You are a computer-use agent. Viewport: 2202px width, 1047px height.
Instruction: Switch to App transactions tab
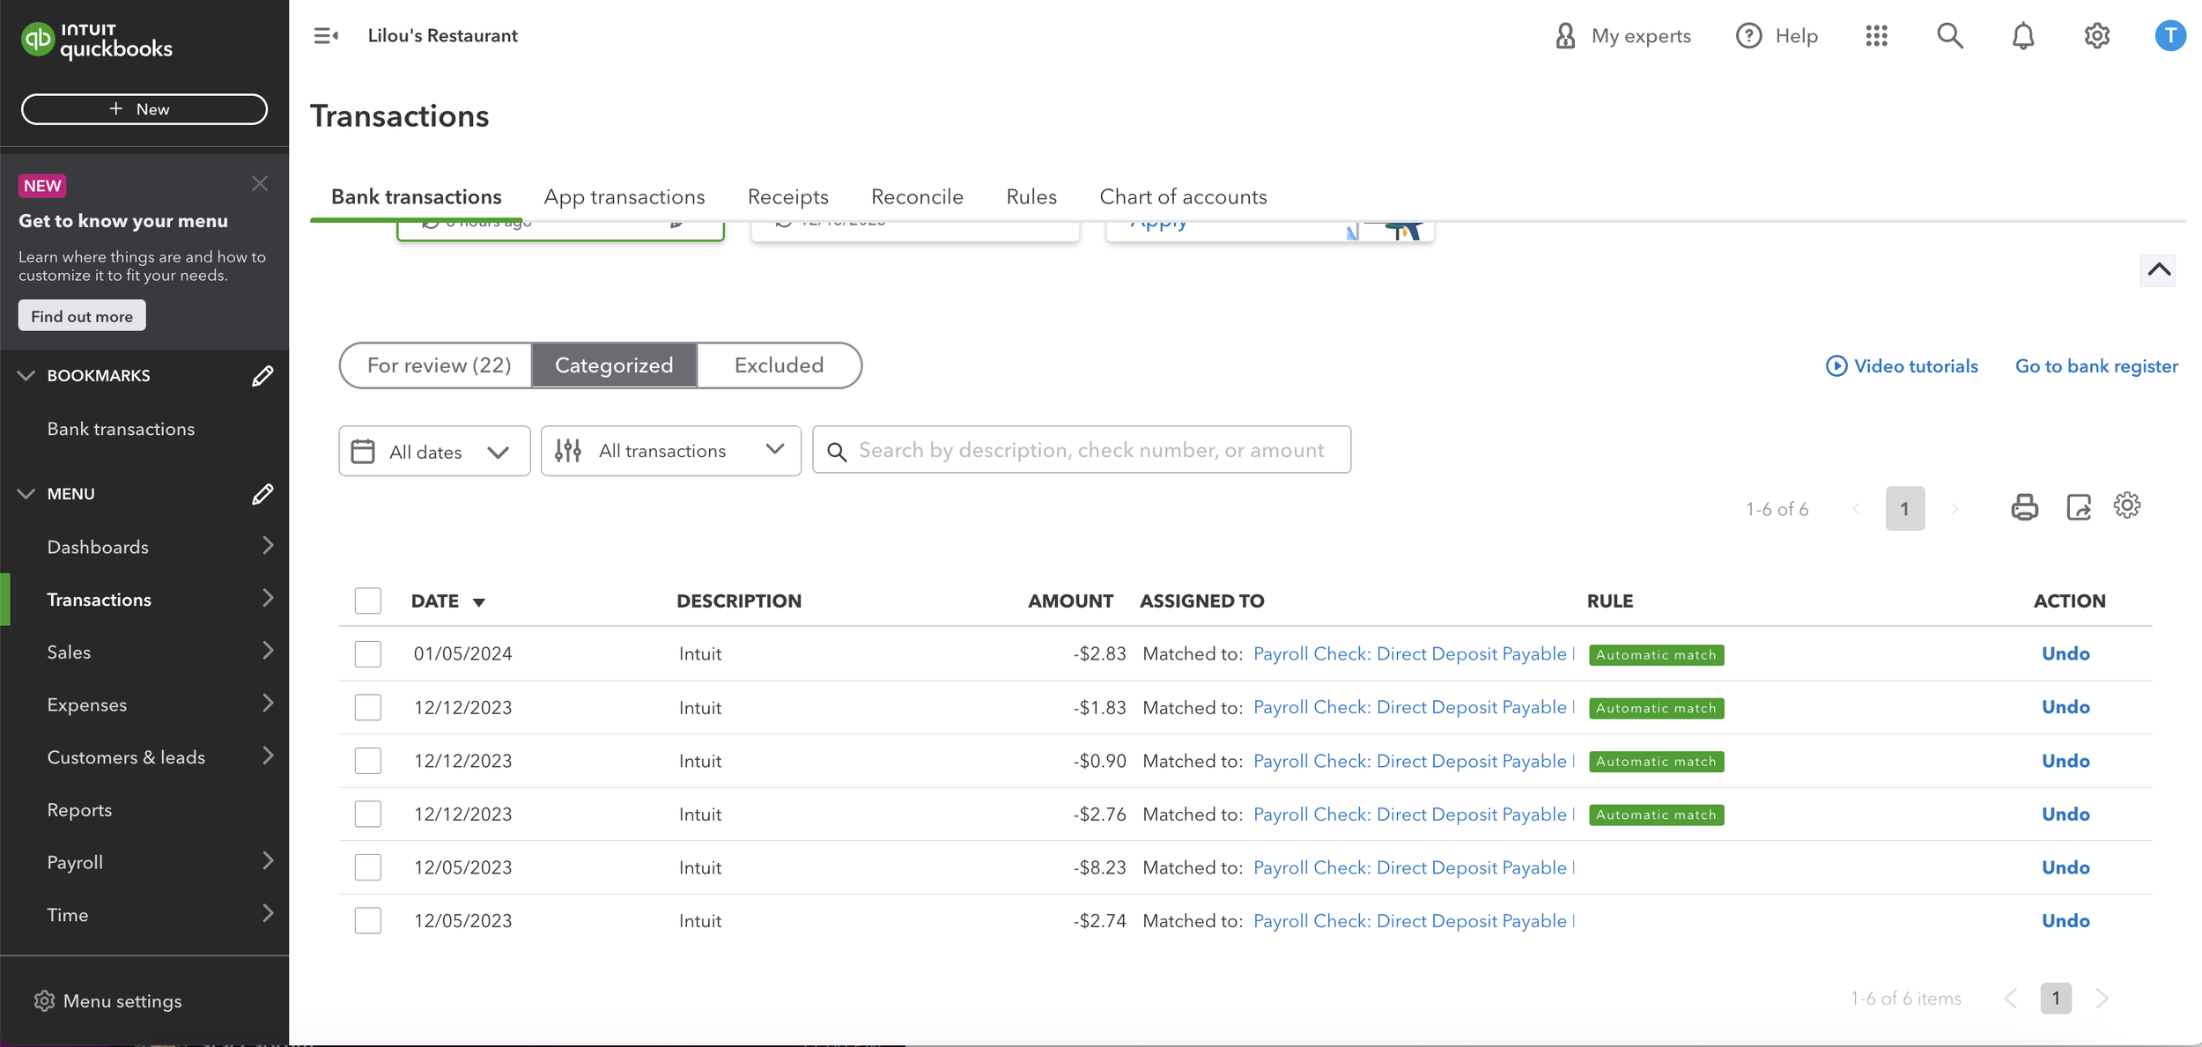click(x=624, y=196)
